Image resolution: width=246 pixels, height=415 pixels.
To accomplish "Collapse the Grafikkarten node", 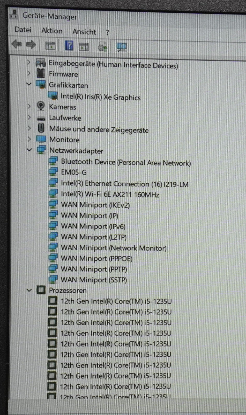I will click(x=29, y=84).
